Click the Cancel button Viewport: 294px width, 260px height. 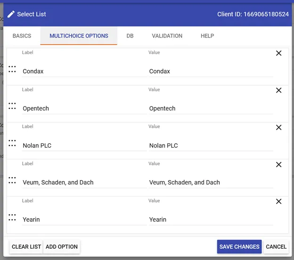tap(276, 247)
